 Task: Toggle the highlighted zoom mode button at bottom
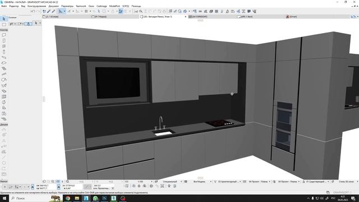[x=58, y=181]
